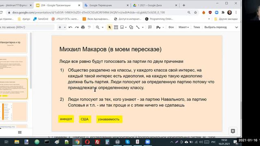The width and height of the screenshot is (260, 146).
Task: Open the django bookmark folder
Action: (24, 19)
